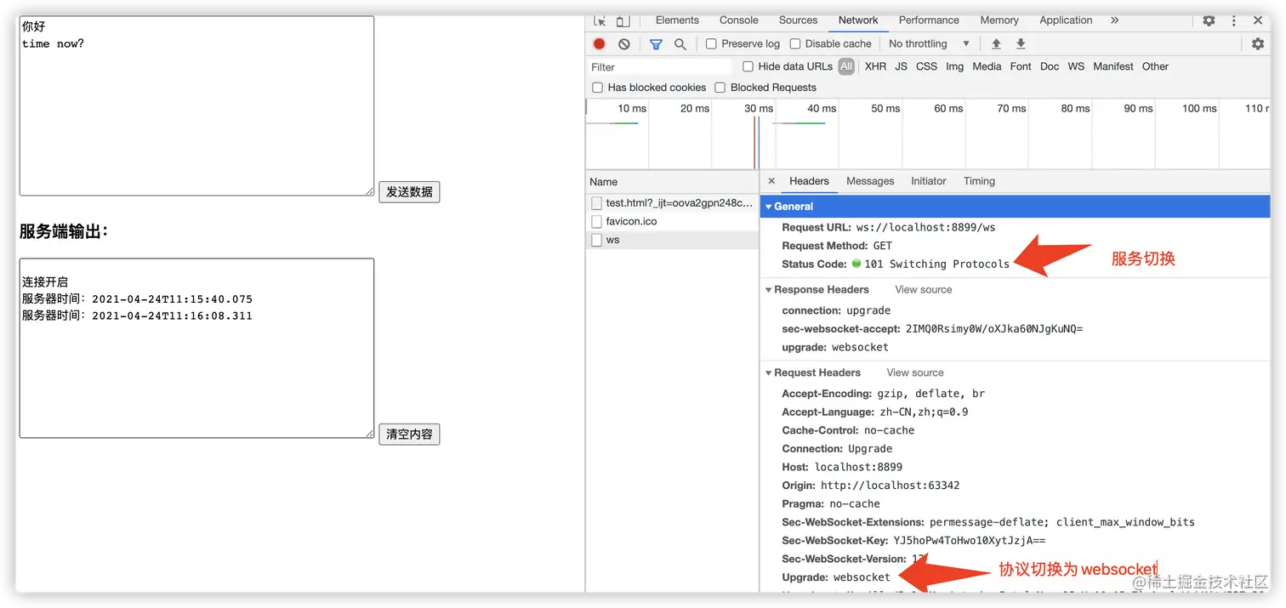Filter requests by Manifest
The width and height of the screenshot is (1286, 608).
point(1113,66)
